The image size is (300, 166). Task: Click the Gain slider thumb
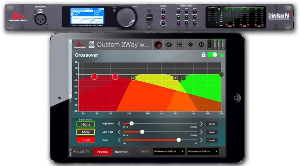click(x=178, y=140)
